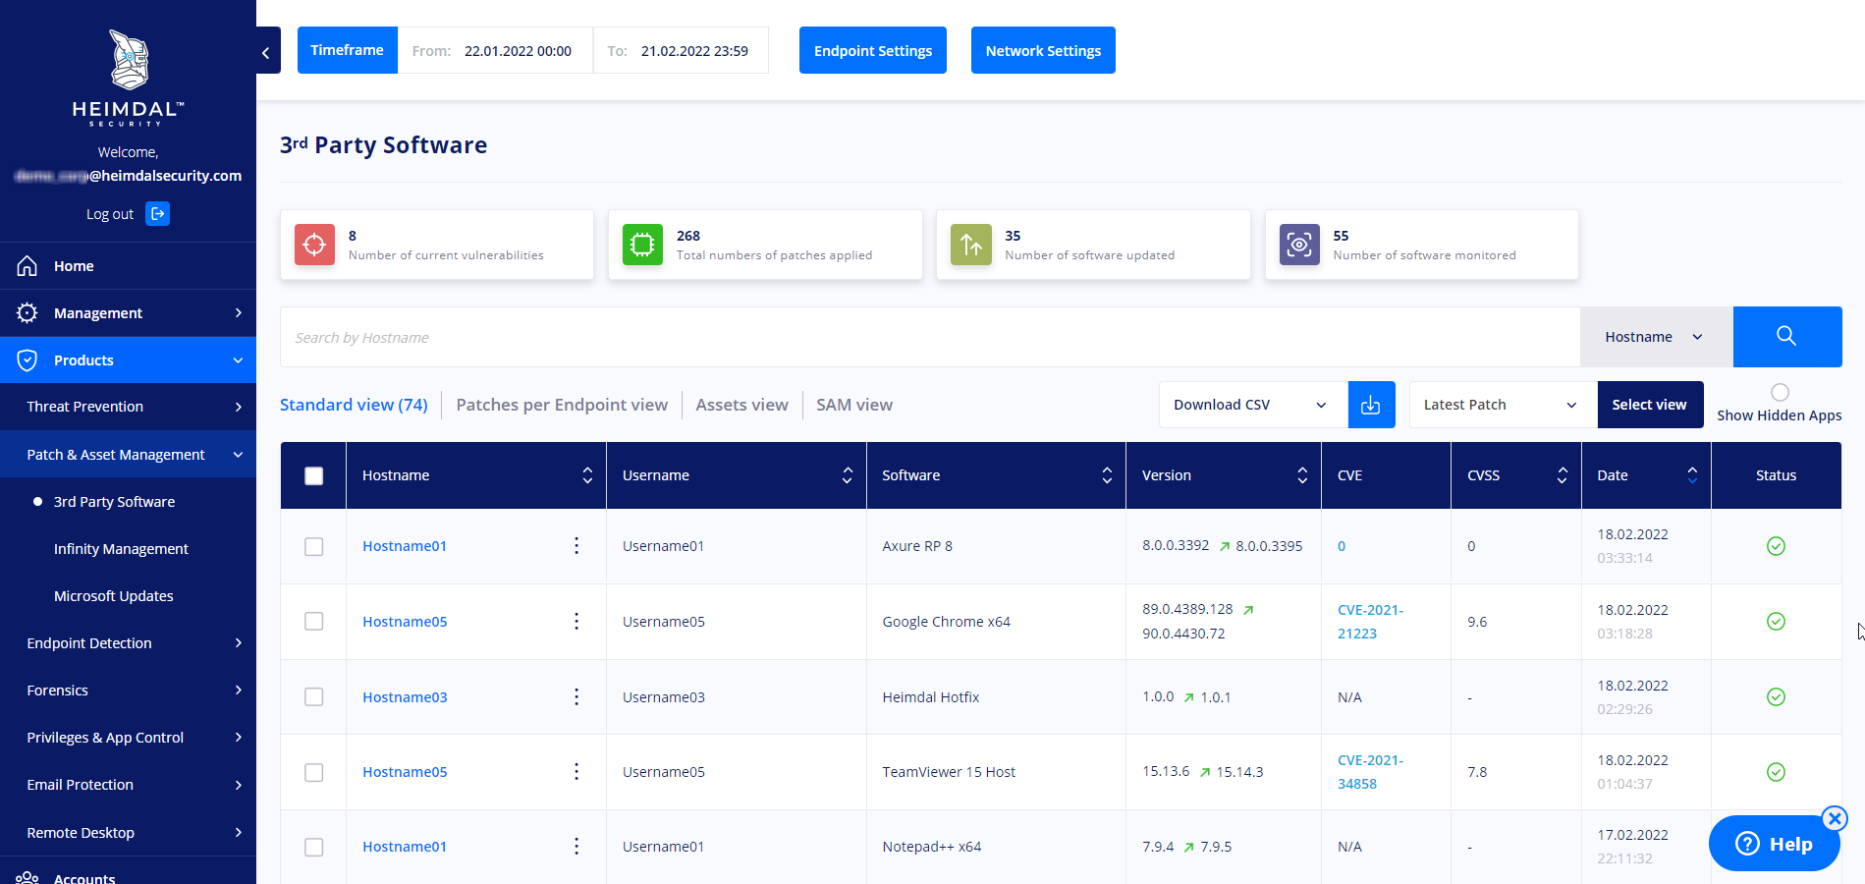Click the green patches applied icon
The image size is (1865, 884).
click(642, 245)
